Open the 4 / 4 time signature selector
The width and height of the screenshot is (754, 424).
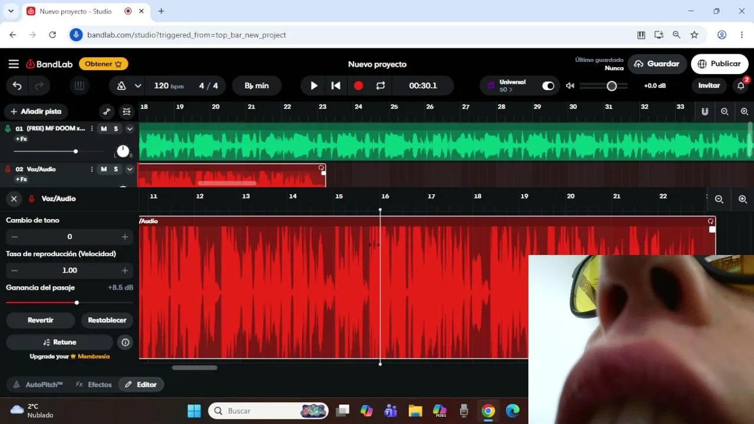tap(209, 86)
